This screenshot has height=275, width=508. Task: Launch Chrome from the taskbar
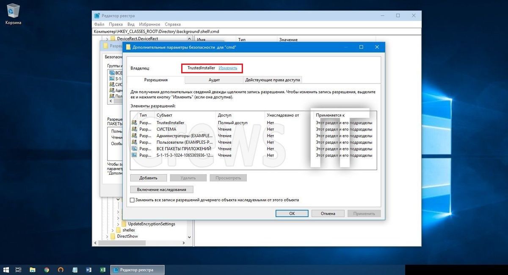(47, 269)
